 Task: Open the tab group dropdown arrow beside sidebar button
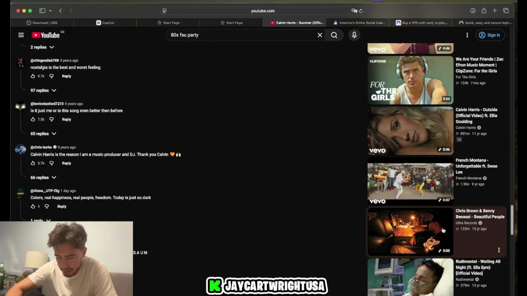coord(50,11)
